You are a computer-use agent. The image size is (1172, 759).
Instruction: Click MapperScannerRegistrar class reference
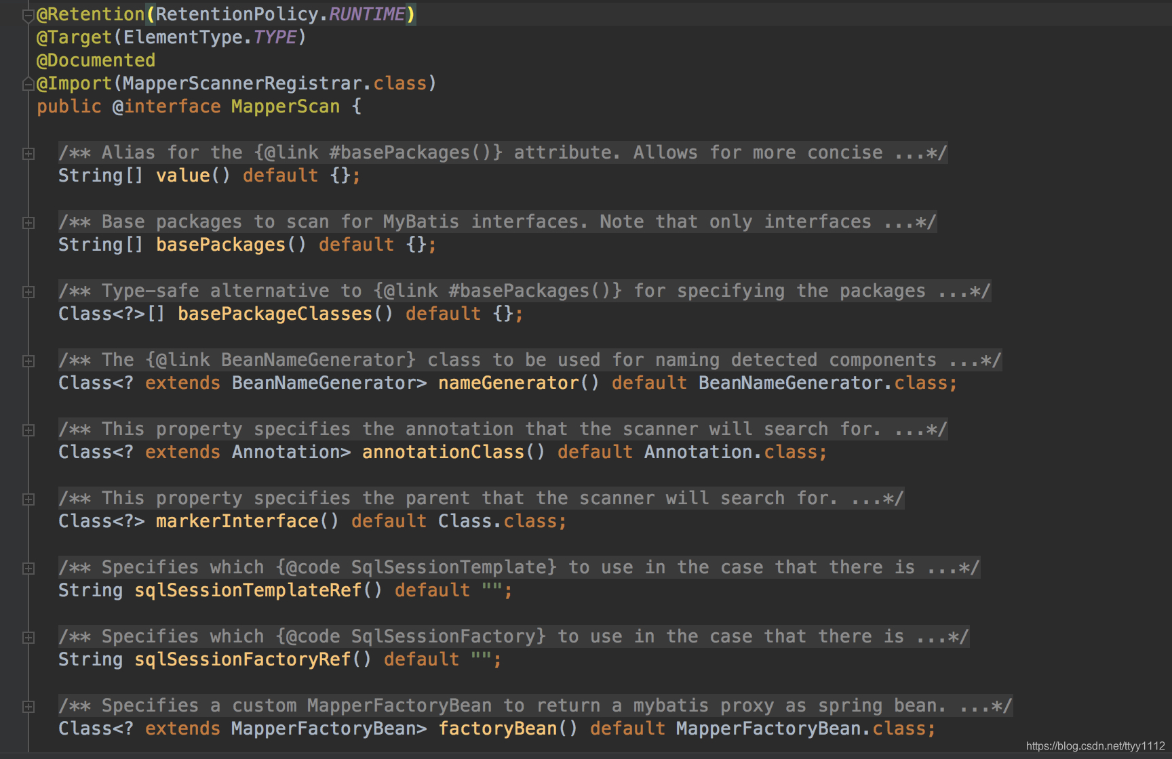point(242,83)
